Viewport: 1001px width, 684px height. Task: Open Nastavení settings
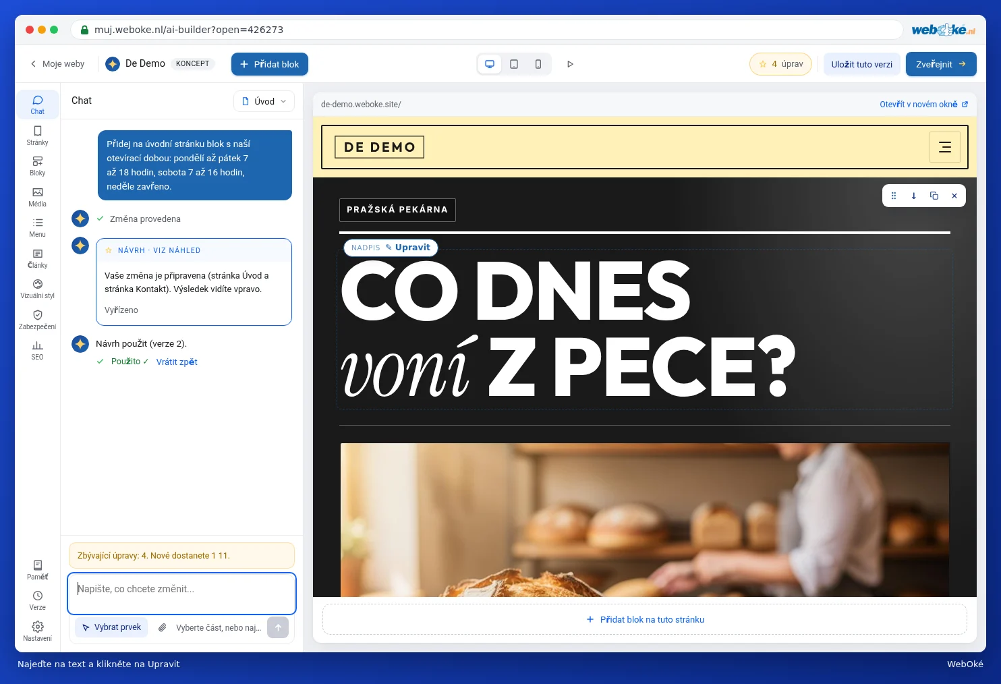point(38,631)
